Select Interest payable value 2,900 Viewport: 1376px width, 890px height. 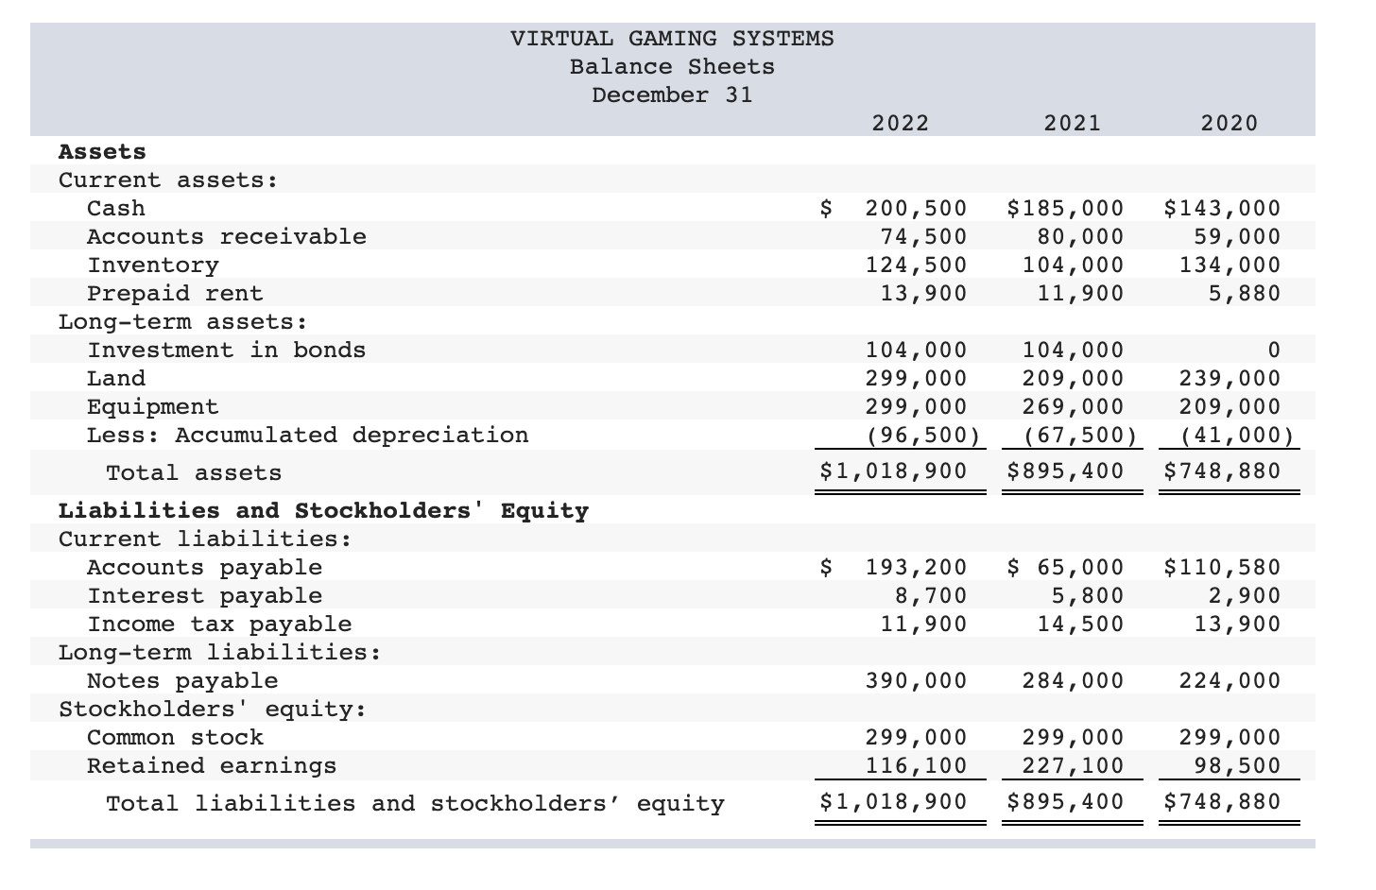coord(1246,596)
